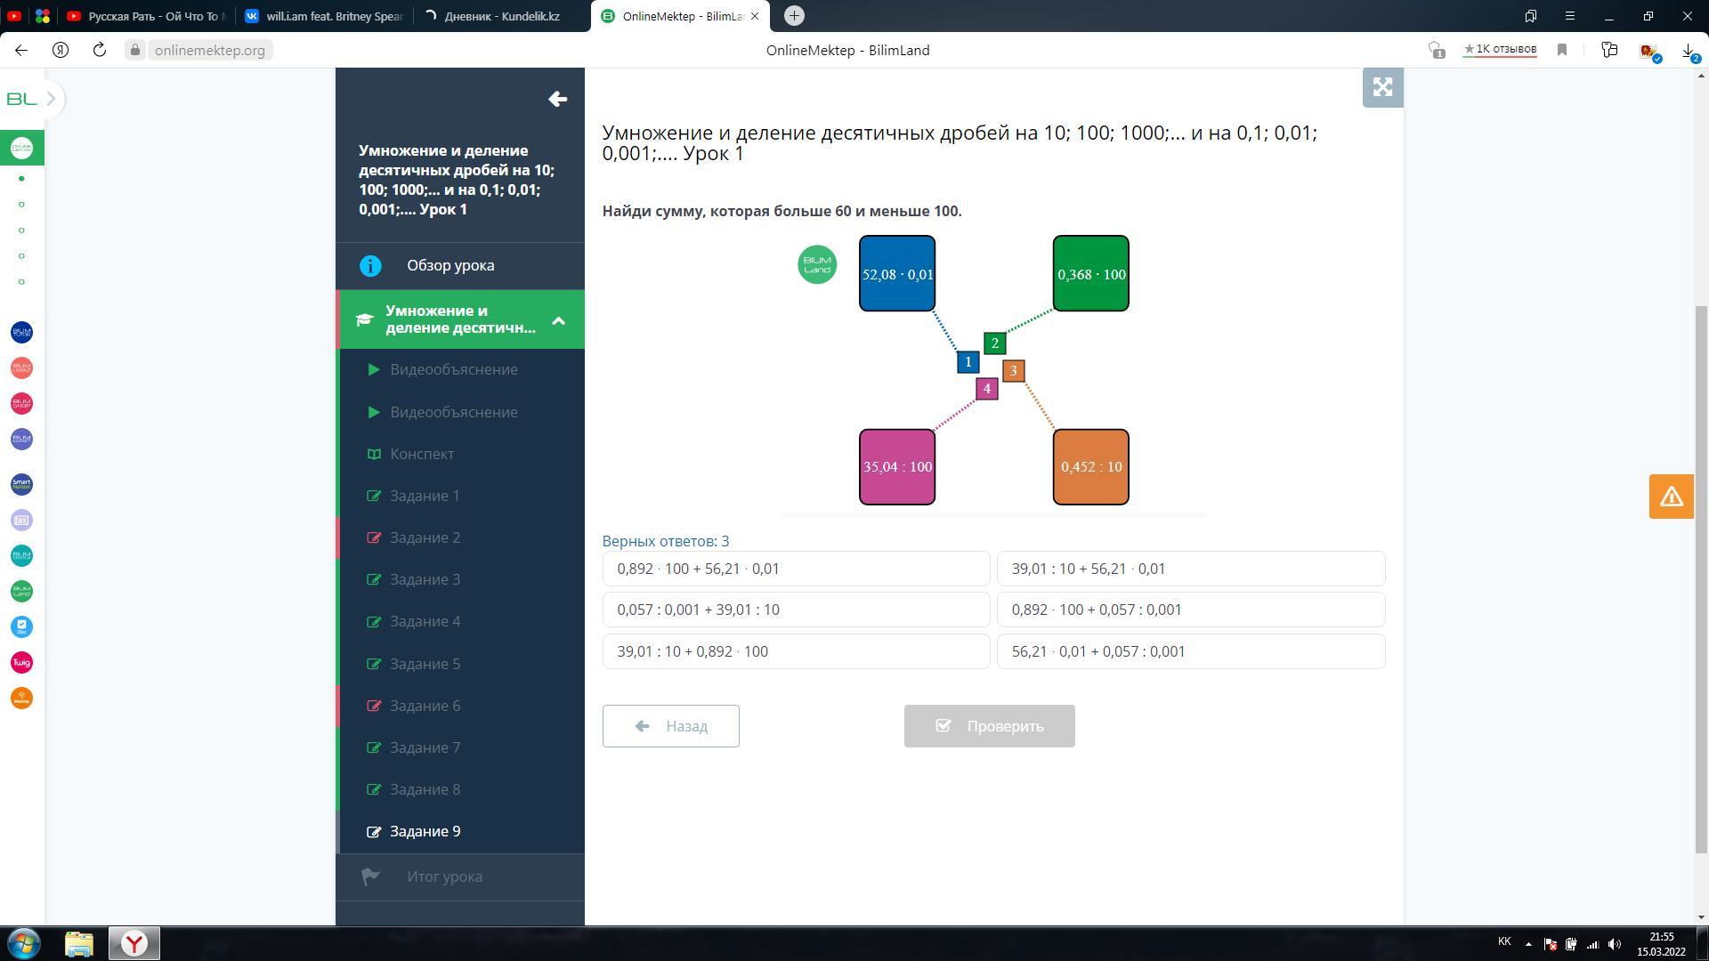
Task: Click the orange warning triangle icon
Action: point(1671,497)
